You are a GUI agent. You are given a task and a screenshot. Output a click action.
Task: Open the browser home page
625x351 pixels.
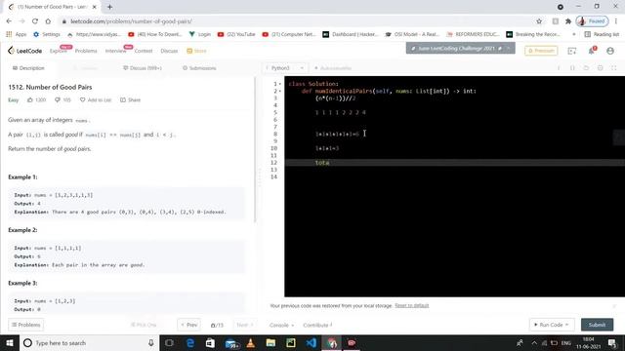[x=48, y=21]
